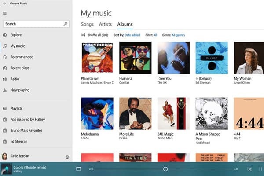The height and width of the screenshot is (176, 264).
Task: Click artist name The XX
Action: coord(162,83)
